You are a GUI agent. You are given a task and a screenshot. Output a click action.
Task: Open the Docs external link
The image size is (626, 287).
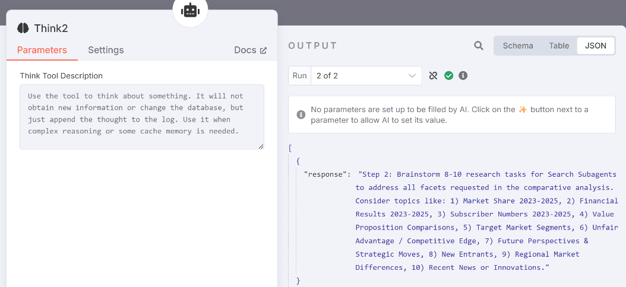click(250, 50)
